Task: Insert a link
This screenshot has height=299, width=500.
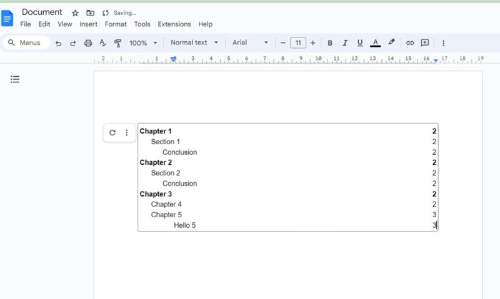Action: tap(410, 42)
